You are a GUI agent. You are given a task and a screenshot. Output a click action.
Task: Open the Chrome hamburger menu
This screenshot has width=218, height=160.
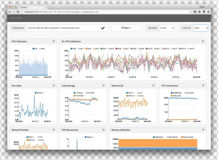point(208,12)
